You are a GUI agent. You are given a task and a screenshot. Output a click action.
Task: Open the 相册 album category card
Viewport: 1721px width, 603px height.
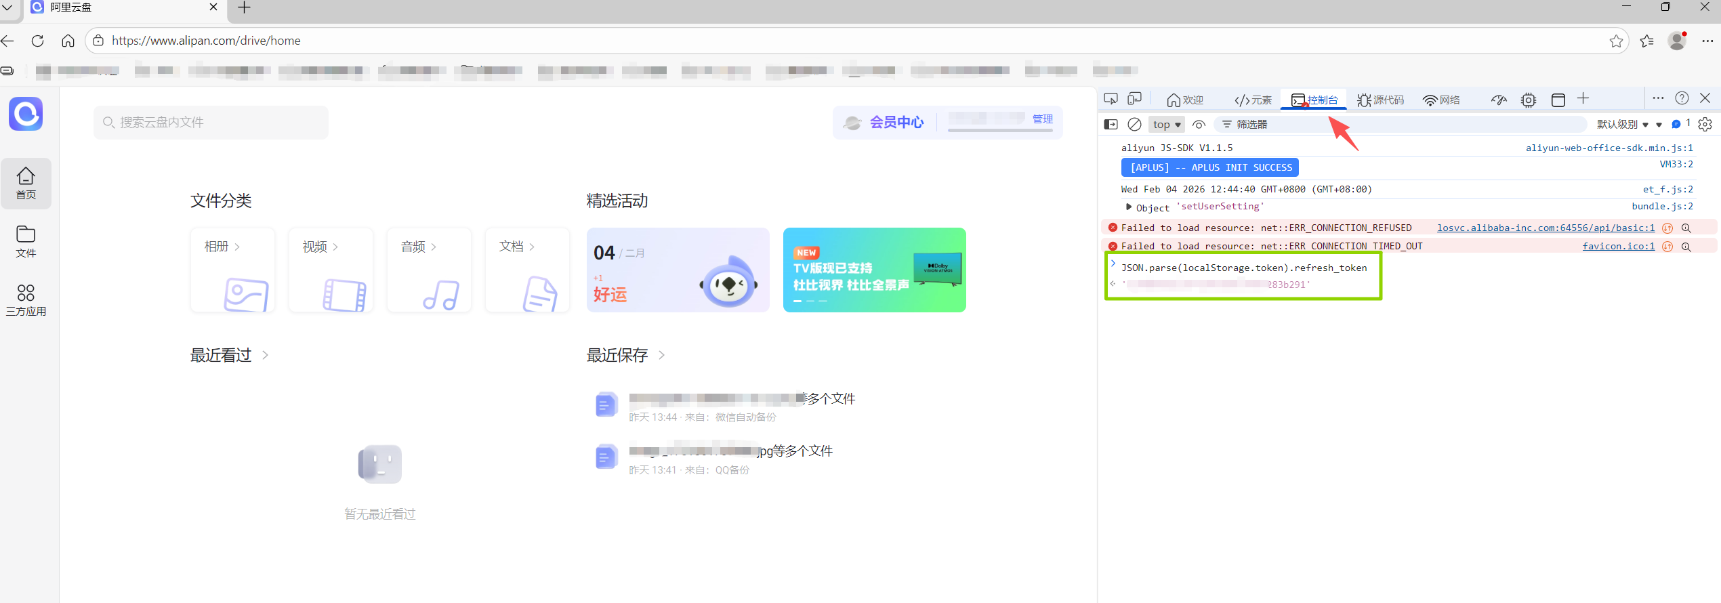point(232,270)
